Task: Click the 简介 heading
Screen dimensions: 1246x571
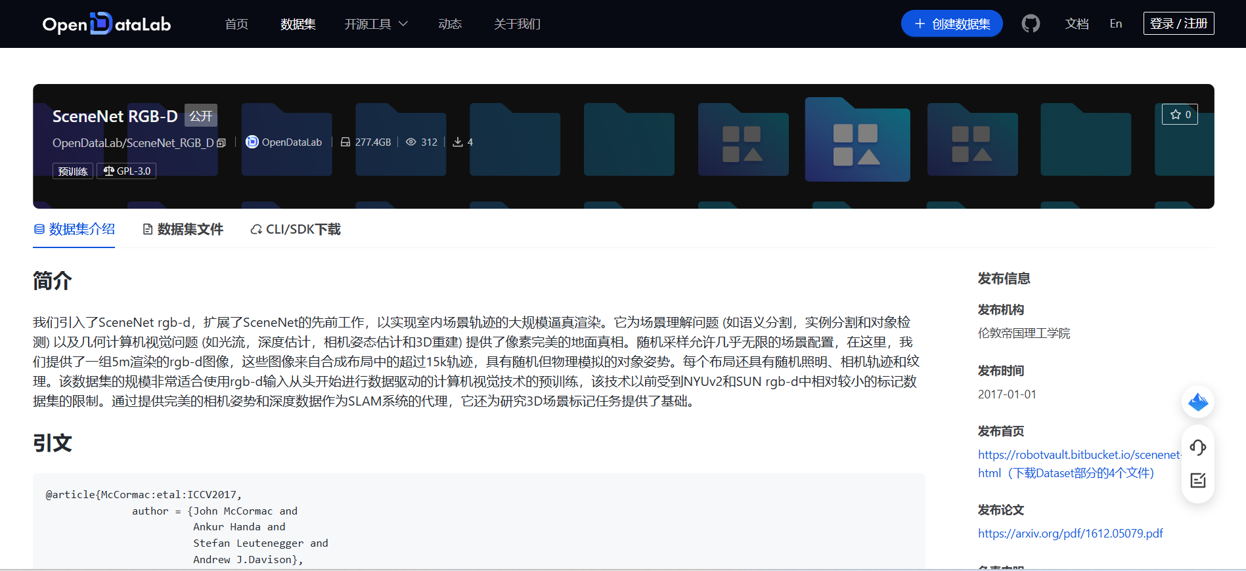Action: pos(53,281)
